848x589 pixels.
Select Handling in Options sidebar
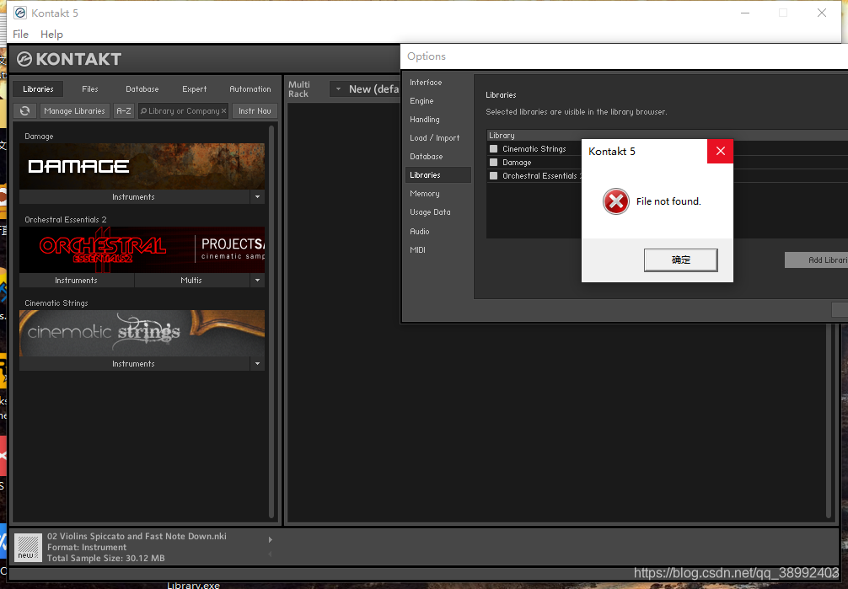(x=425, y=119)
